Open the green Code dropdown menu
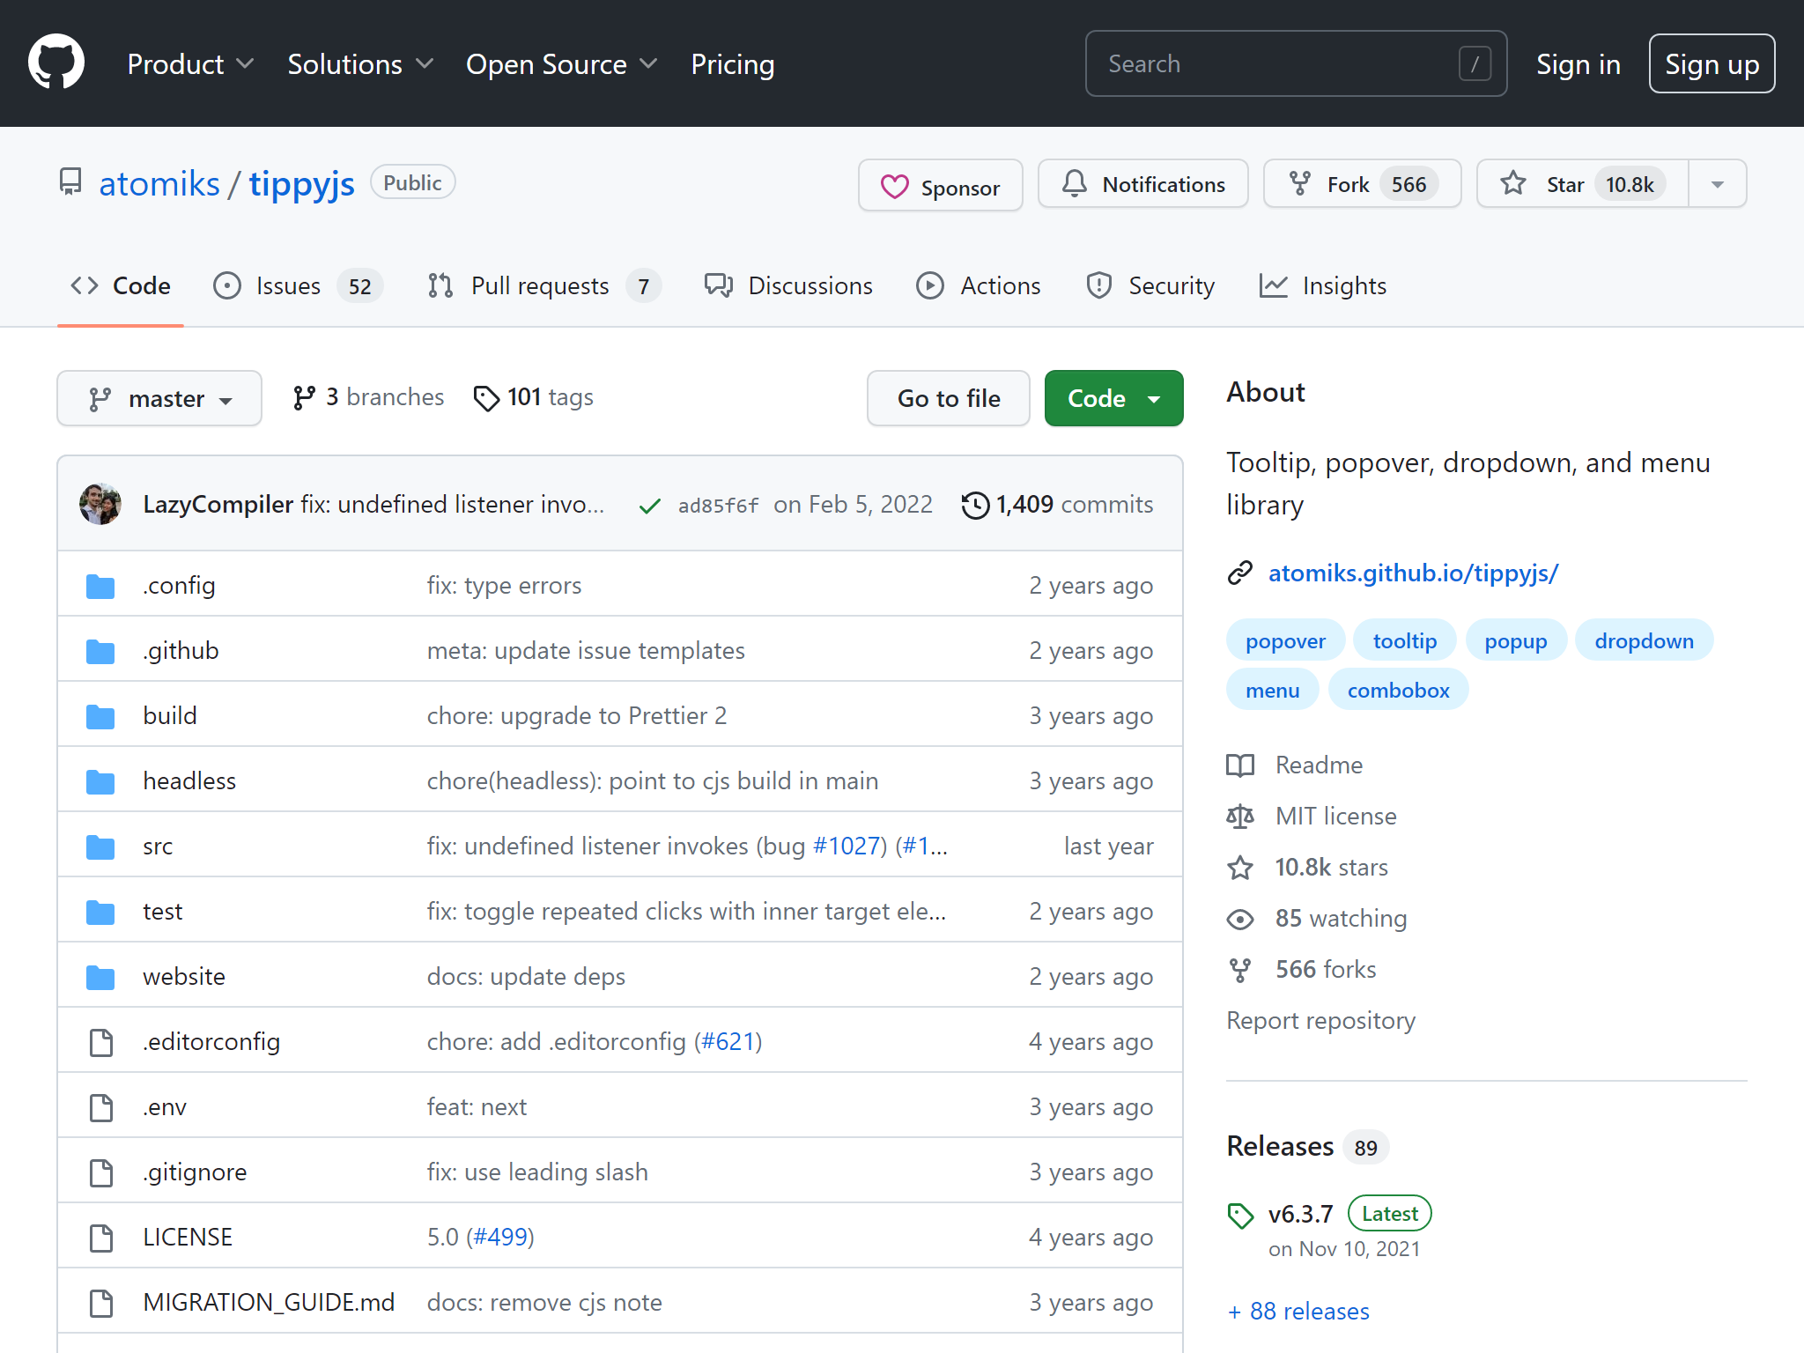The image size is (1804, 1353). pyautogui.click(x=1113, y=398)
